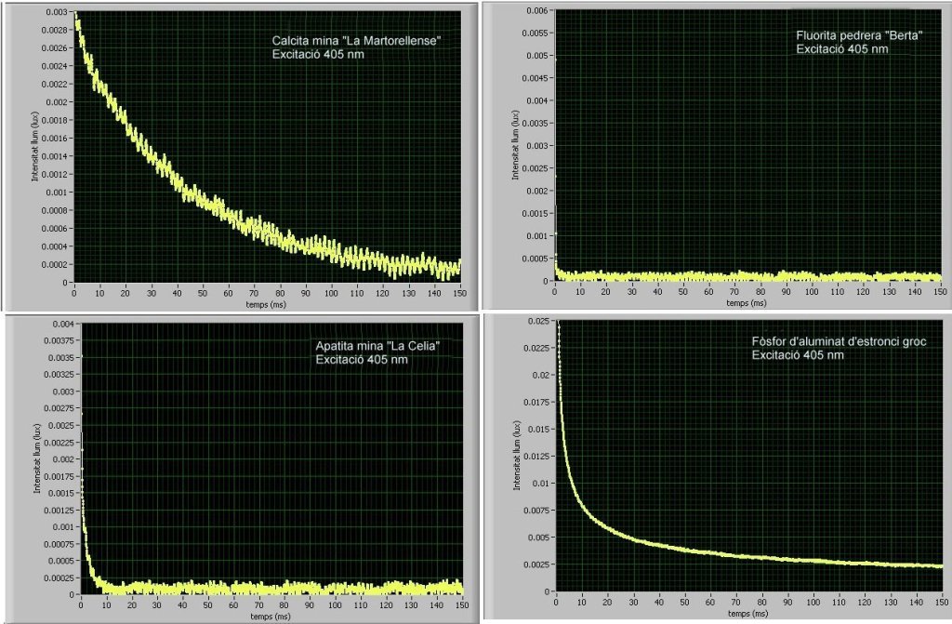The image size is (952, 624).
Task: Click the Excitació 405 nm text in Fluorita graph
Action: (842, 49)
